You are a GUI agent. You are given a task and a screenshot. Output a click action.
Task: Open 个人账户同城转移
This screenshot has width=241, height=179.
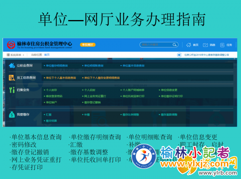click(x=133, y=90)
